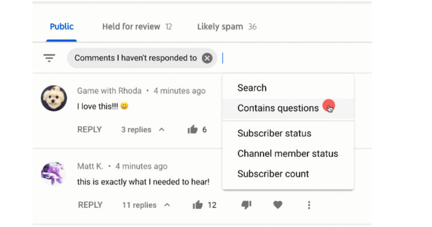Select Subscriber status filter option

pyautogui.click(x=274, y=133)
